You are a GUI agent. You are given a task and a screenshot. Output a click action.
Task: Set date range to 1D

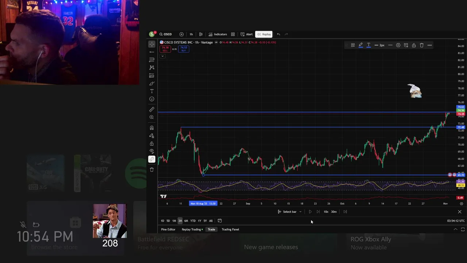[163, 221]
